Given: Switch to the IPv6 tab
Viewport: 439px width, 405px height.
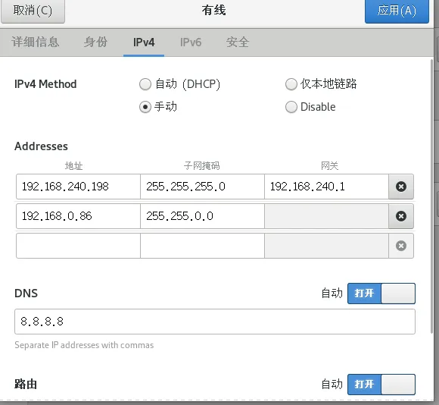Looking at the screenshot, I should coord(191,42).
